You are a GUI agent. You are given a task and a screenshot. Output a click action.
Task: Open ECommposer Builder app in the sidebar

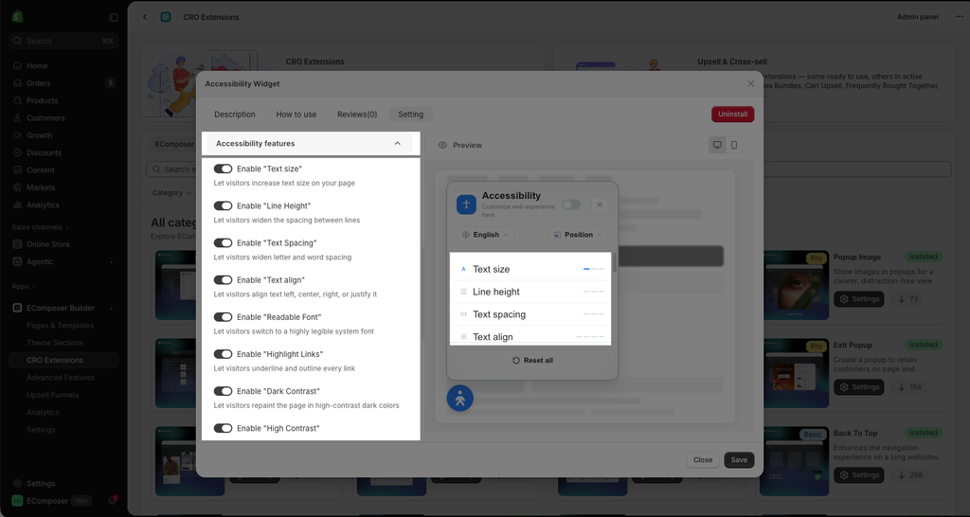pyautogui.click(x=60, y=308)
